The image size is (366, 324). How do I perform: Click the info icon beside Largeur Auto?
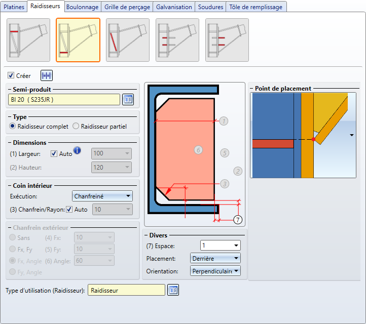click(x=78, y=150)
